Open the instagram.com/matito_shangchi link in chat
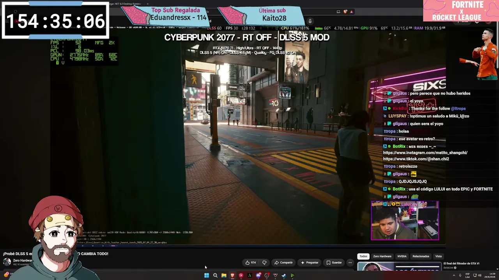The width and height of the screenshot is (499, 280). (x=425, y=153)
